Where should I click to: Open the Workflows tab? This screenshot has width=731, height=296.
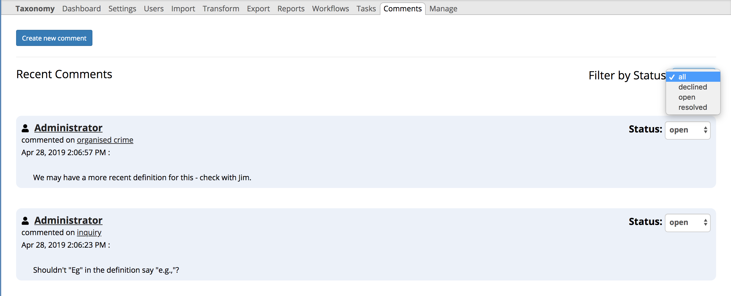pos(330,9)
